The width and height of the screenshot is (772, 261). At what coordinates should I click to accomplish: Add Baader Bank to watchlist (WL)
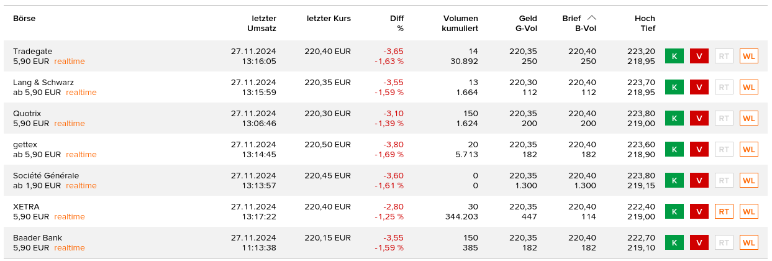click(x=749, y=243)
